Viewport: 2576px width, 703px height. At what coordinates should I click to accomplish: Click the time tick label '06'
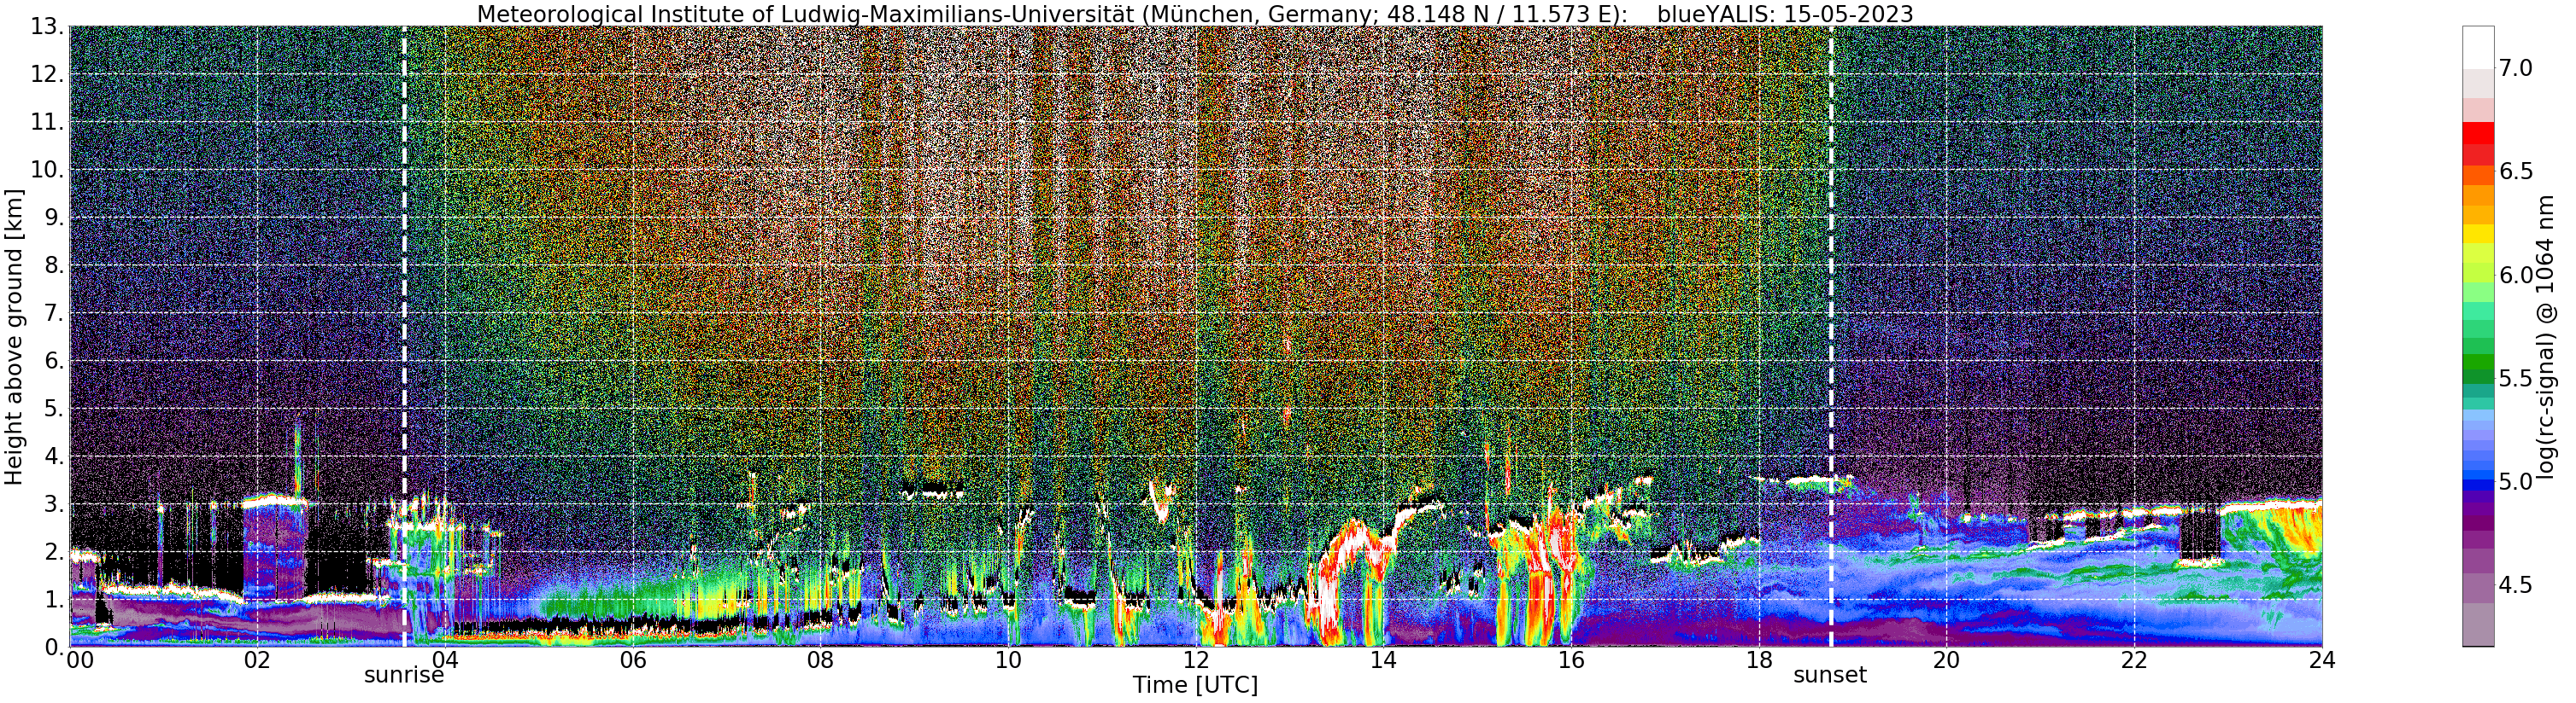click(x=633, y=660)
